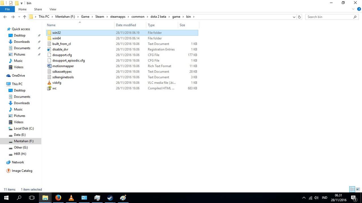Expand subfolders chevron after bin in path
The width and height of the screenshot is (362, 203).
point(194,17)
